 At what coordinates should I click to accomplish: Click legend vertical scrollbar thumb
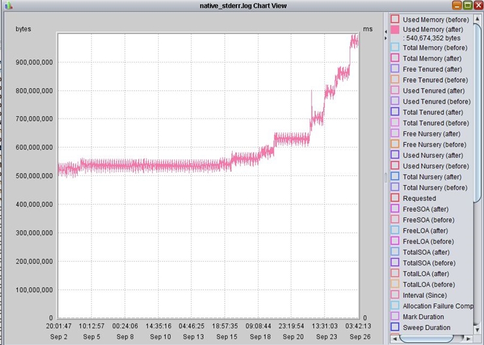point(477,113)
